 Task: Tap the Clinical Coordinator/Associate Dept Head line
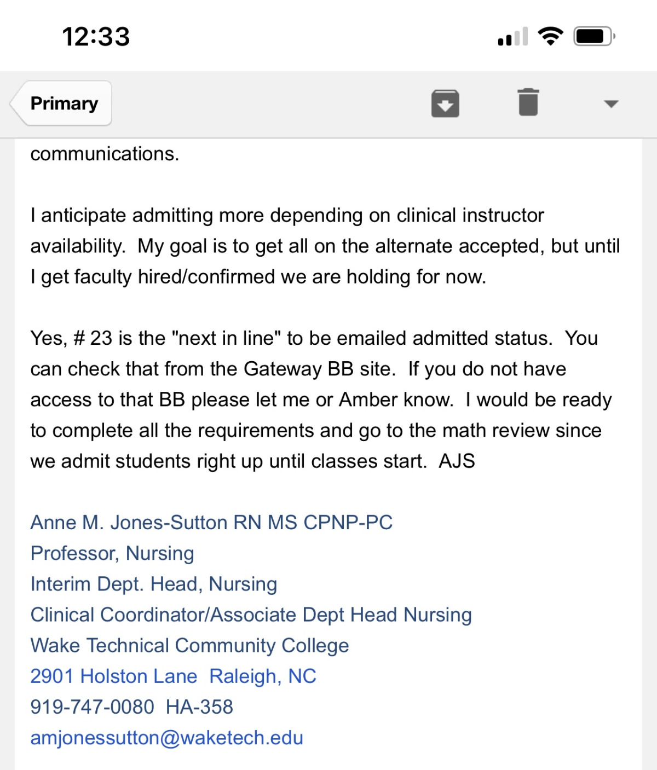click(x=251, y=615)
